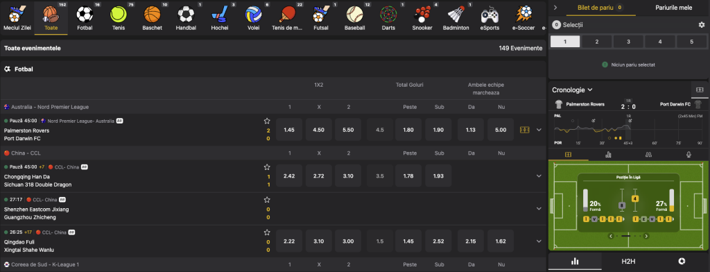The width and height of the screenshot is (710, 272).
Task: Bet draw at 4.50 for Palmerston match
Action: tap(319, 130)
